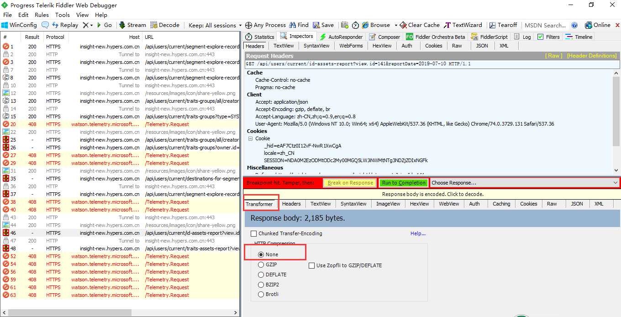Click Break on Response button
The height and width of the screenshot is (317, 621).
pyautogui.click(x=350, y=183)
